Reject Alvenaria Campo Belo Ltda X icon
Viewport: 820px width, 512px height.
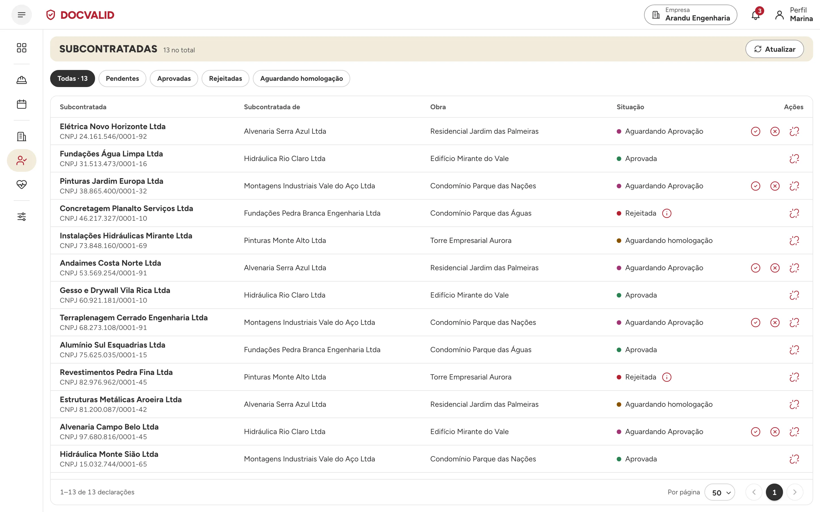pos(775,432)
